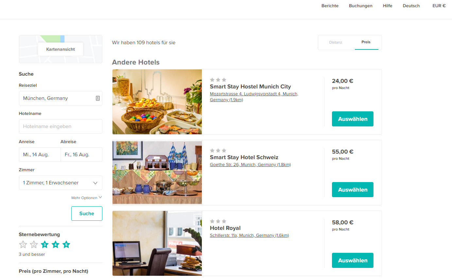Open the Berichte menu item

point(330,6)
